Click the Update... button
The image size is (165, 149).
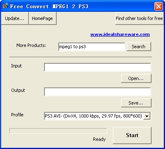coord(15,18)
